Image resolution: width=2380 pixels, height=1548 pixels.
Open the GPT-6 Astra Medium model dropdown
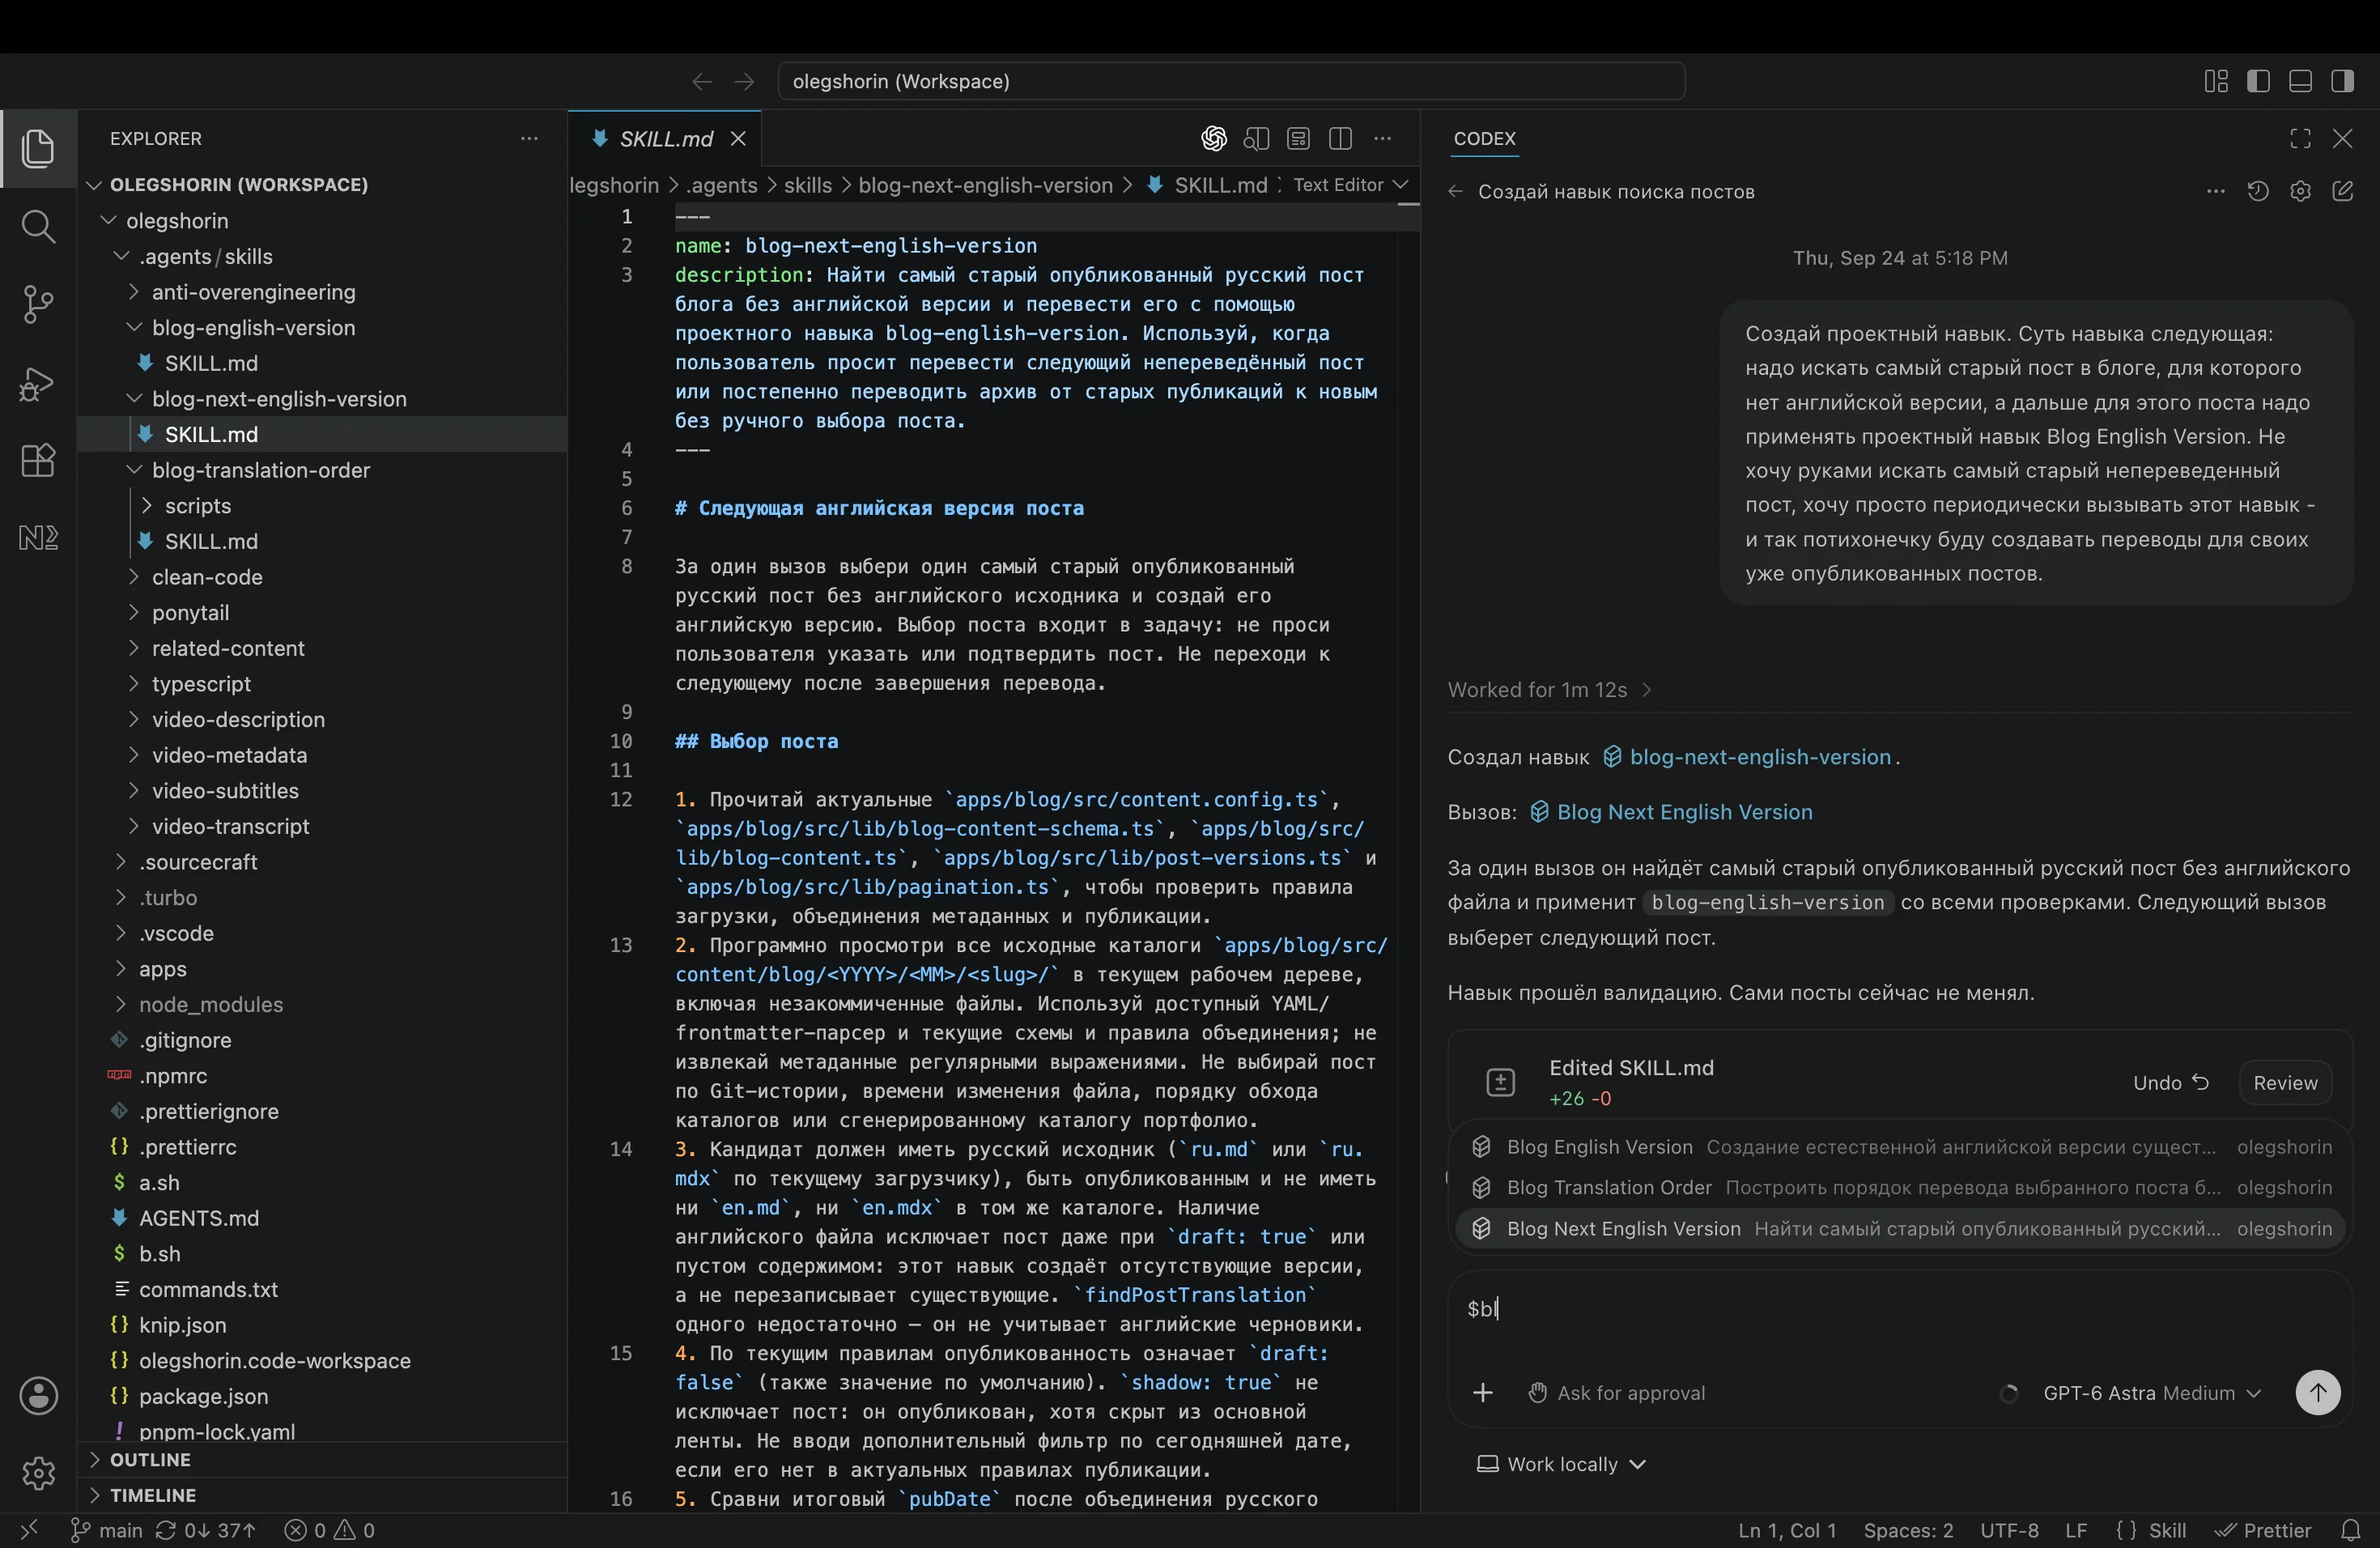pos(2151,1393)
